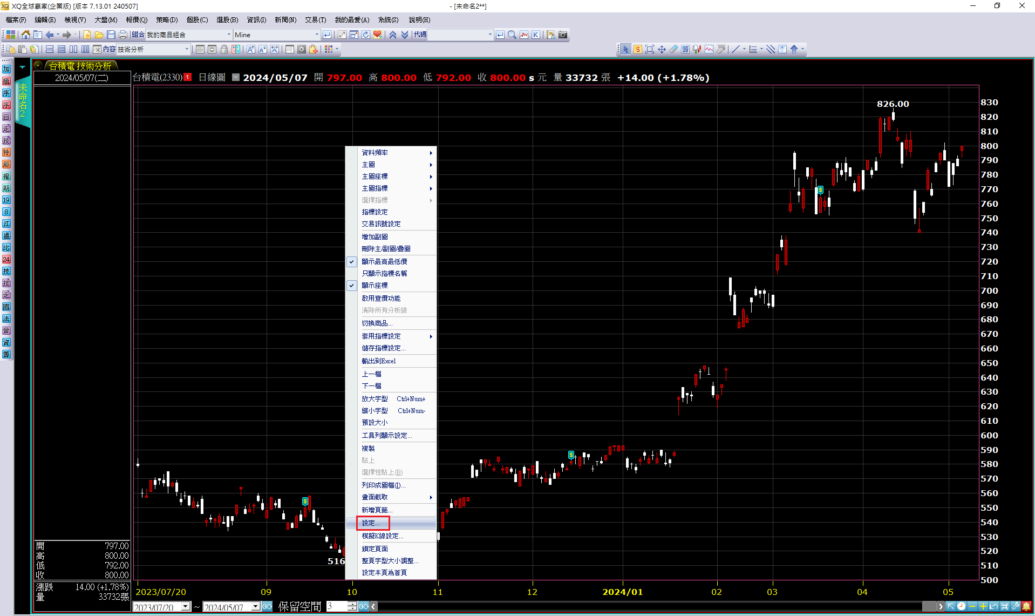Select the arrow pointer cursor tool
The image size is (1035, 616).
click(x=625, y=49)
